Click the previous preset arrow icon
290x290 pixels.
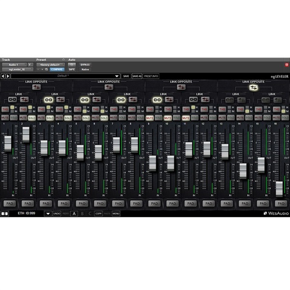click(3, 76)
